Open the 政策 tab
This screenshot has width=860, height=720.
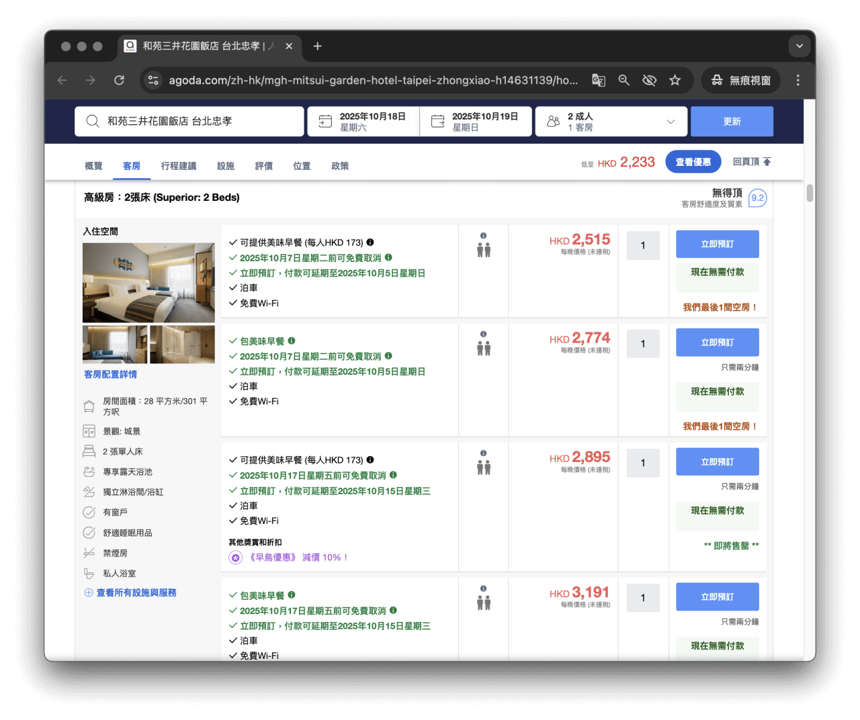pos(340,166)
